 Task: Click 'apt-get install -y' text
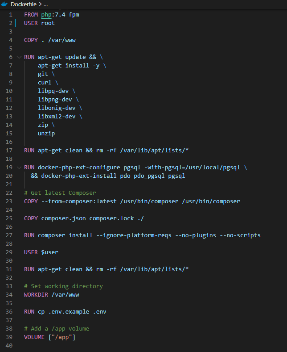pyautogui.click(x=69, y=66)
